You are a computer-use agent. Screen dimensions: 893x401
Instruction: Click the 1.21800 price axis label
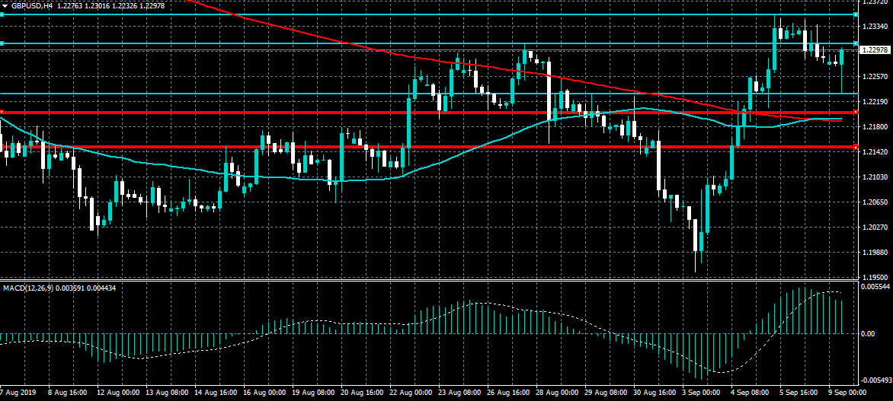pyautogui.click(x=875, y=127)
